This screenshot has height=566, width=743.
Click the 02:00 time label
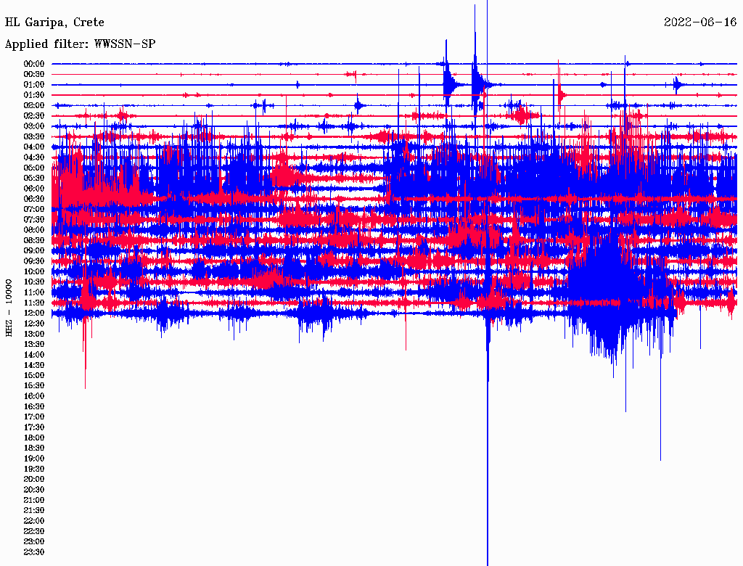pos(34,105)
